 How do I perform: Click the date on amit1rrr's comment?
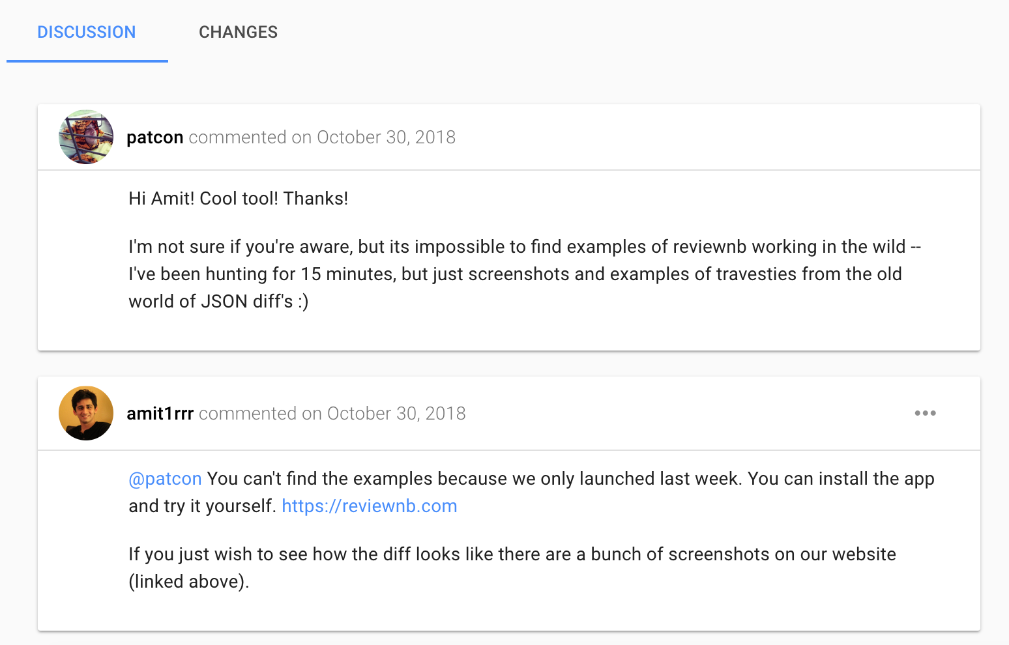click(x=396, y=414)
